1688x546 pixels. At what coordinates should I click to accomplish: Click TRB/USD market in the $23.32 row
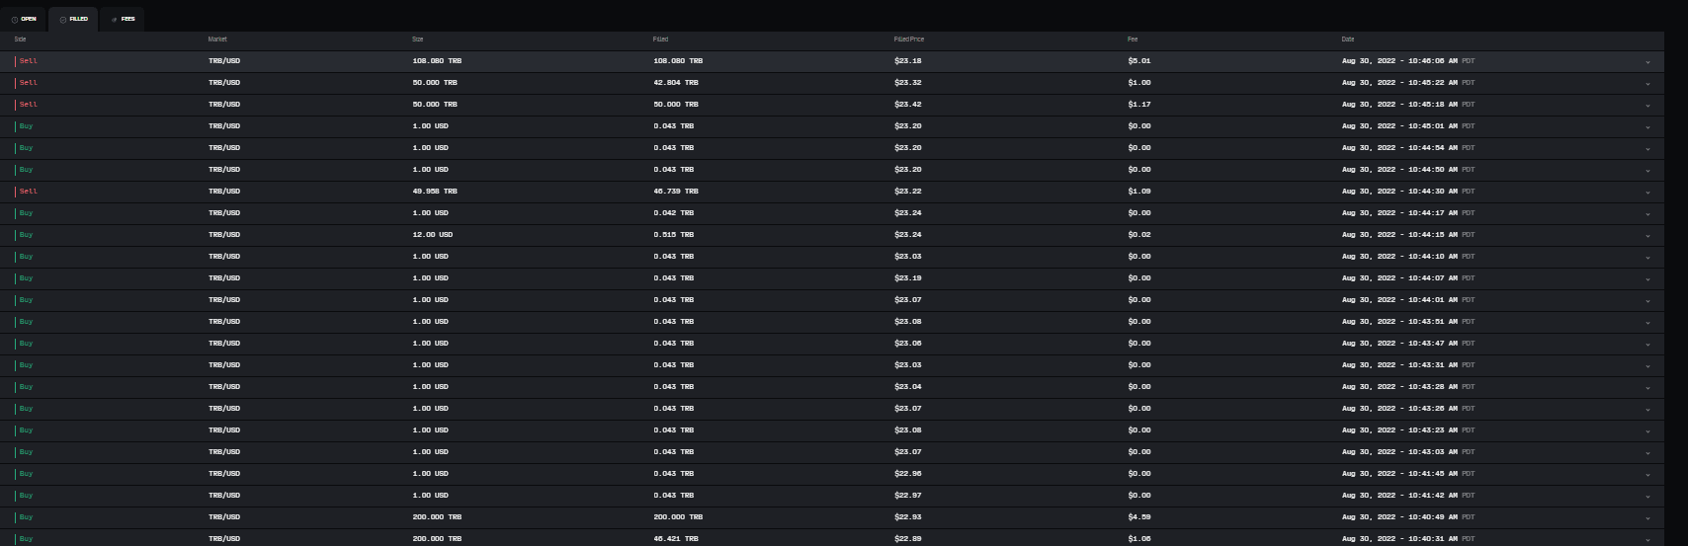point(224,83)
